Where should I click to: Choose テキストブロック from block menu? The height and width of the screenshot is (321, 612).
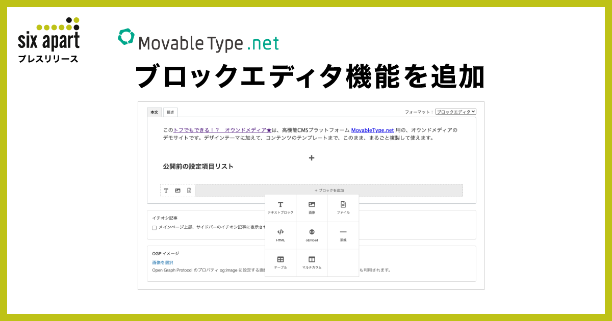pyautogui.click(x=280, y=208)
